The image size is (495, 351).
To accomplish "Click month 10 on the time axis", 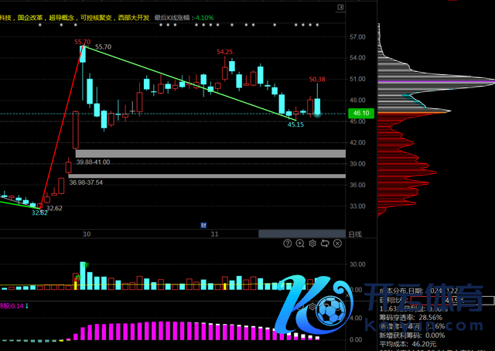I will 87,233.
